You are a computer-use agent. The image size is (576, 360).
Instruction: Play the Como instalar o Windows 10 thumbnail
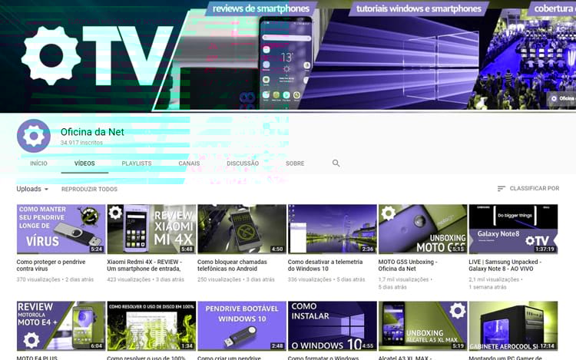[332, 326]
